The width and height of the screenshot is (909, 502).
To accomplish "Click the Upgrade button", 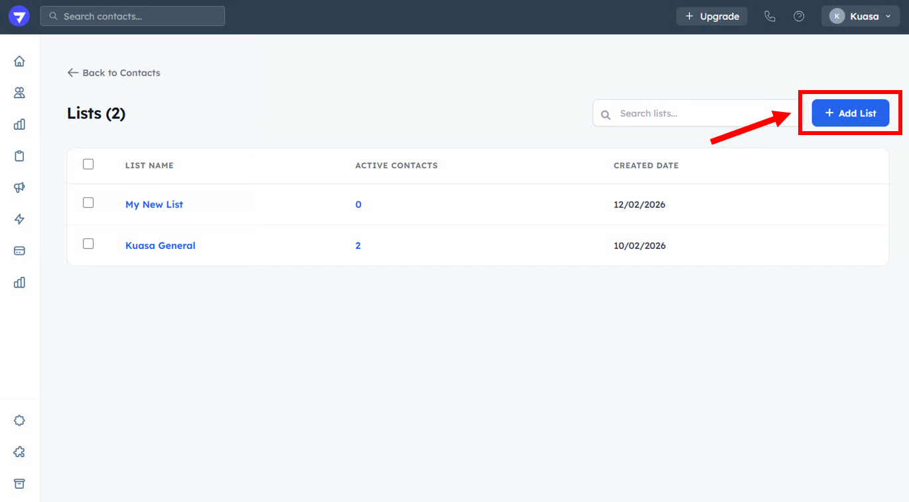I will coord(711,17).
